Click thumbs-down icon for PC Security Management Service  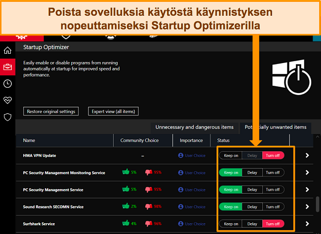click(x=149, y=190)
